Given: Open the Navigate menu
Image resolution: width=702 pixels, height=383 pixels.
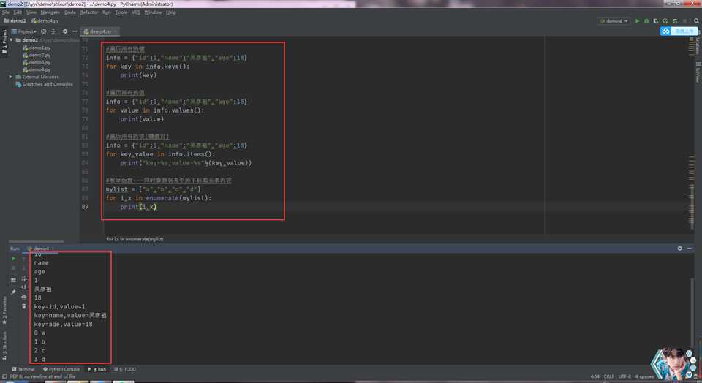Looking at the screenshot, I should [x=50, y=12].
